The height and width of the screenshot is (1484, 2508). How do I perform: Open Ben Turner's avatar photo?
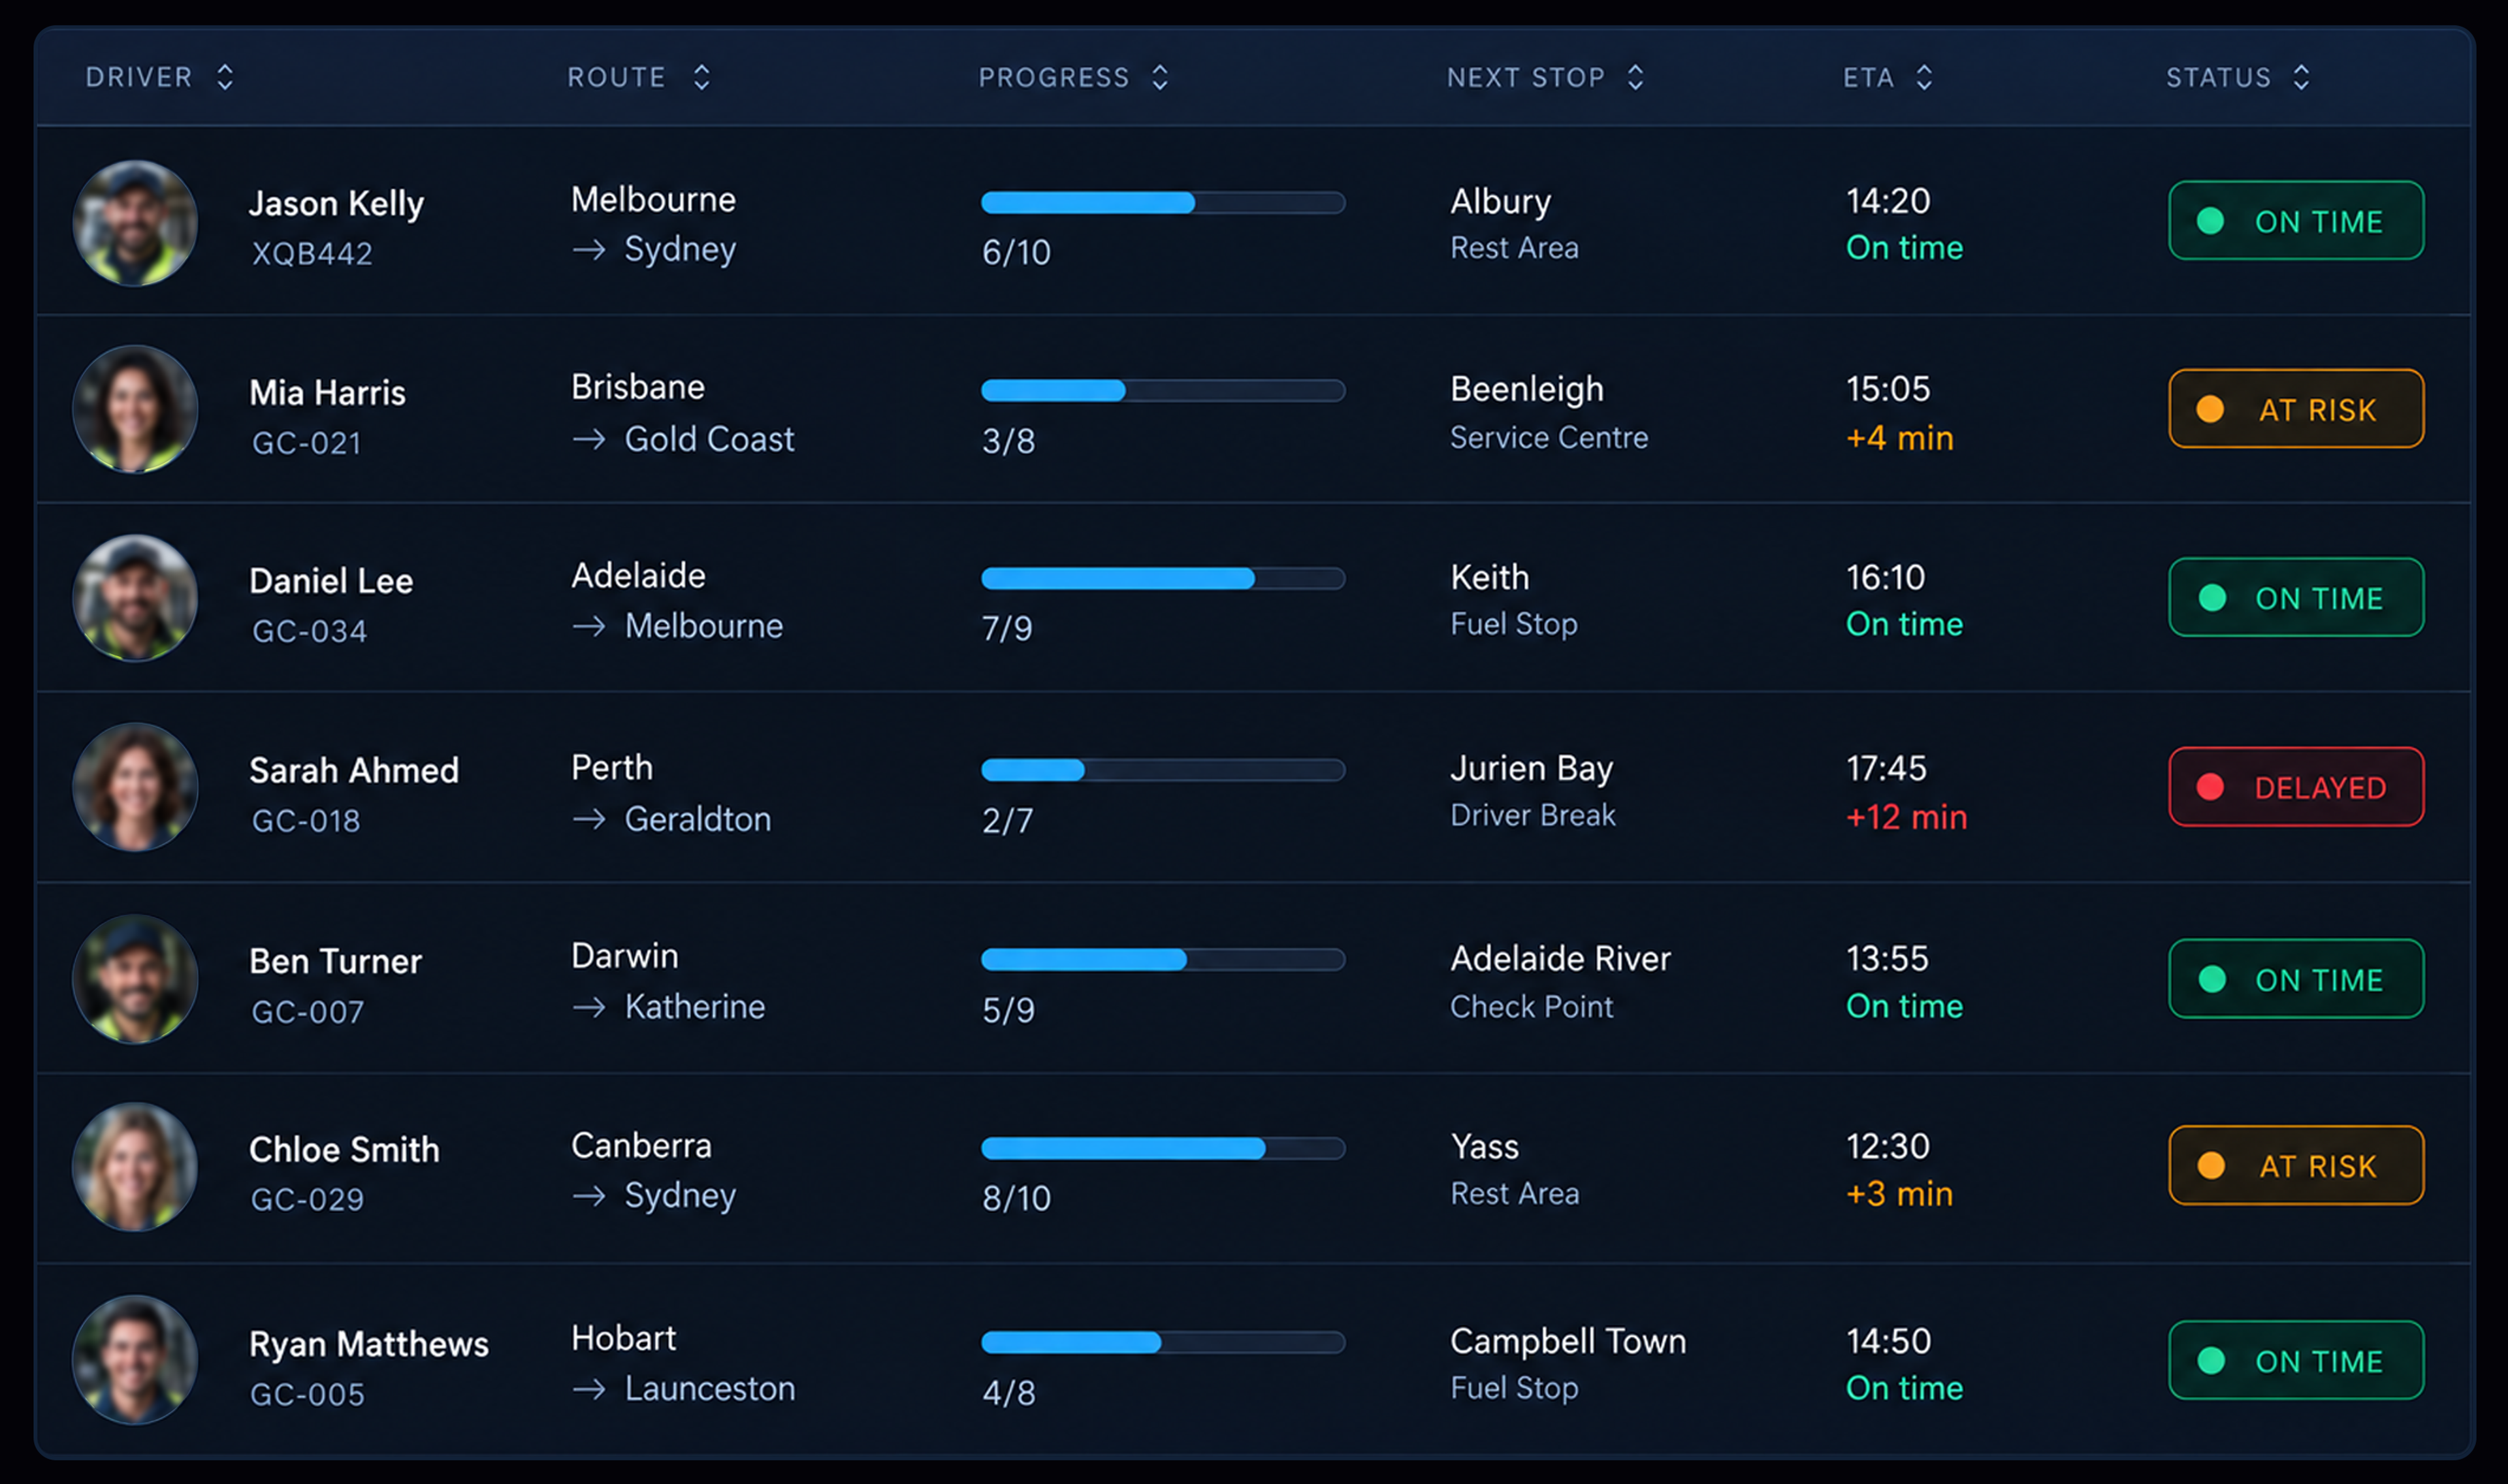click(x=135, y=979)
